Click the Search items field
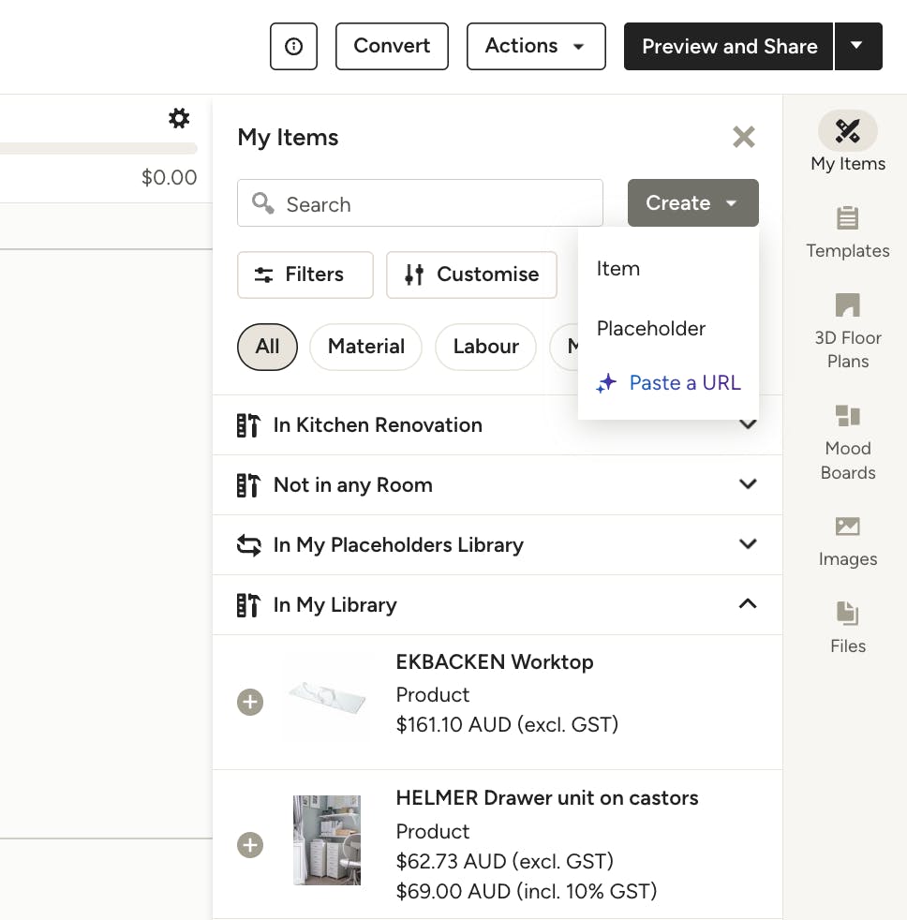 (431, 204)
